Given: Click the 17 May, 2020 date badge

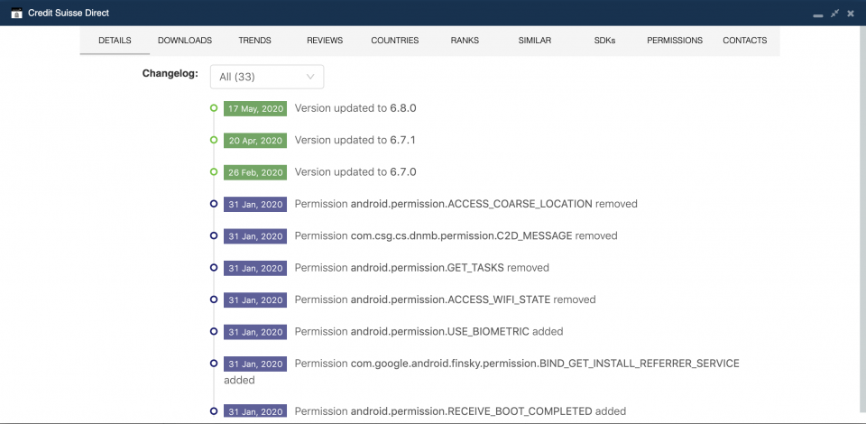Looking at the screenshot, I should [x=255, y=109].
